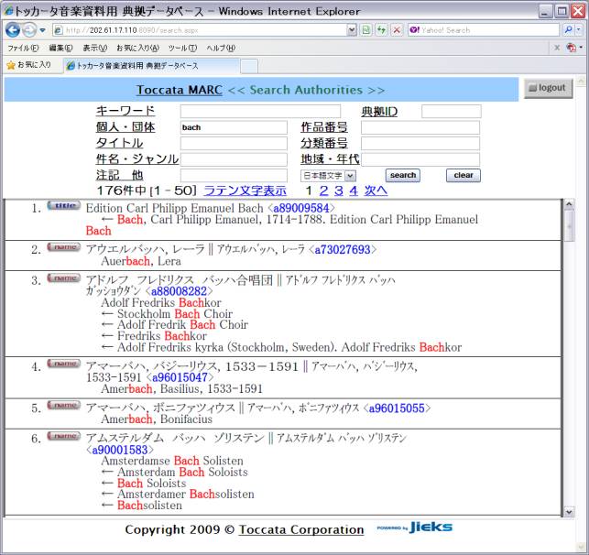
Task: Open the recent pages dropdown next to Forward
Action: point(42,30)
